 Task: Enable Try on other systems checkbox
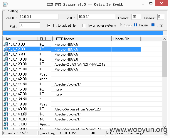tap(84, 25)
